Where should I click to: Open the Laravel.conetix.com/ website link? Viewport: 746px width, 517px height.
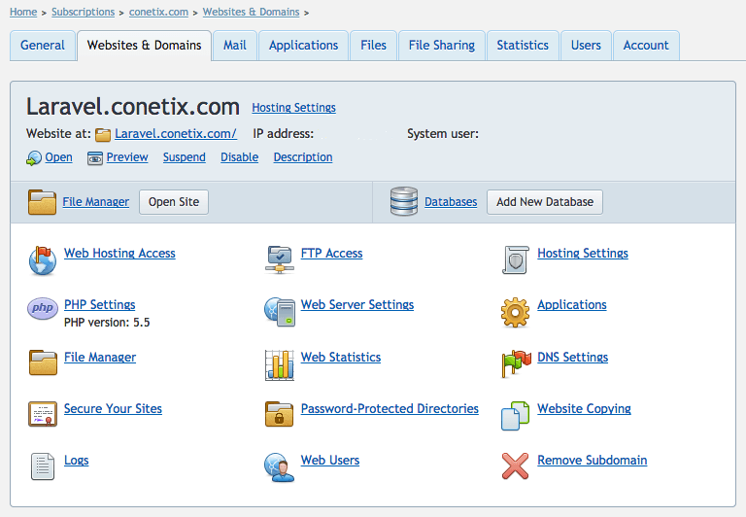(x=176, y=134)
